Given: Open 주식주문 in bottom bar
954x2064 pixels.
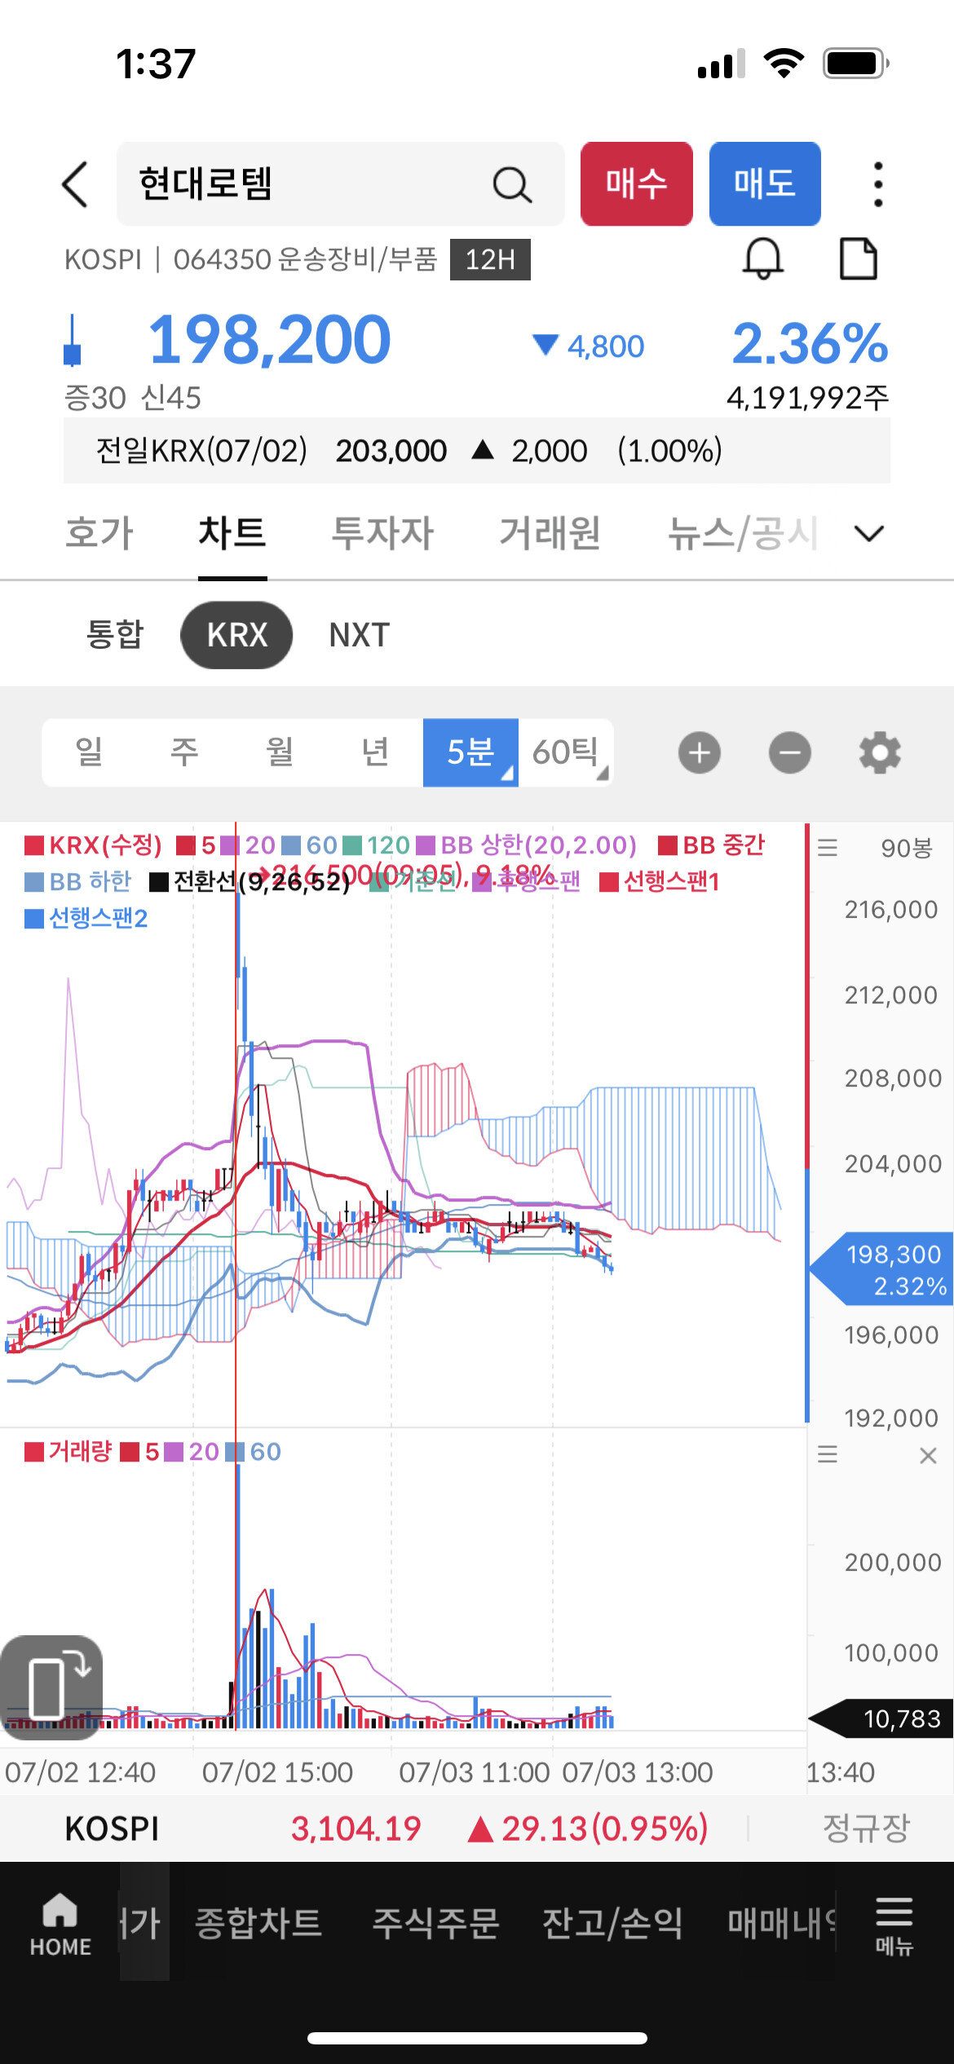Looking at the screenshot, I should pyautogui.click(x=435, y=1922).
